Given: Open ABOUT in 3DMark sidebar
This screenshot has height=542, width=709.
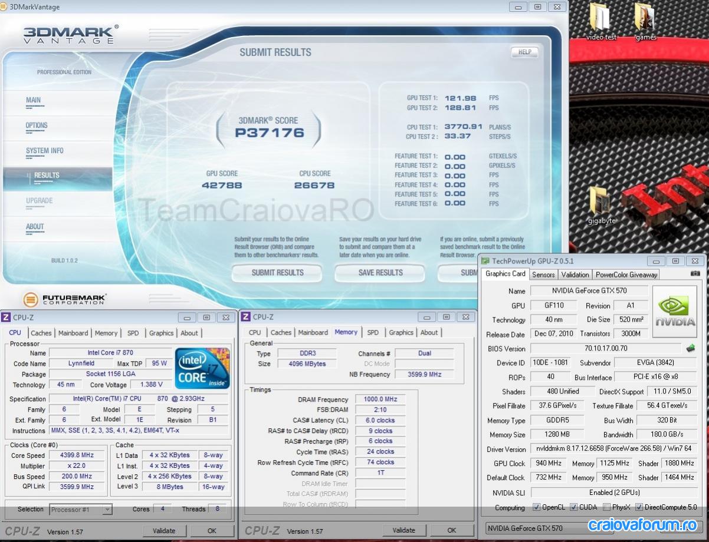Looking at the screenshot, I should 35,227.
